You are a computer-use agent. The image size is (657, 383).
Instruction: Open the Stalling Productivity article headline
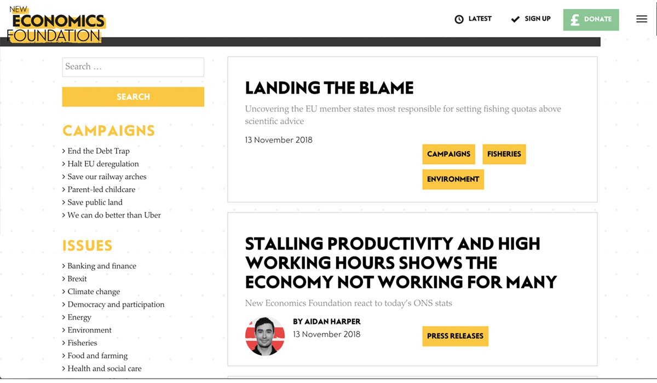point(401,263)
